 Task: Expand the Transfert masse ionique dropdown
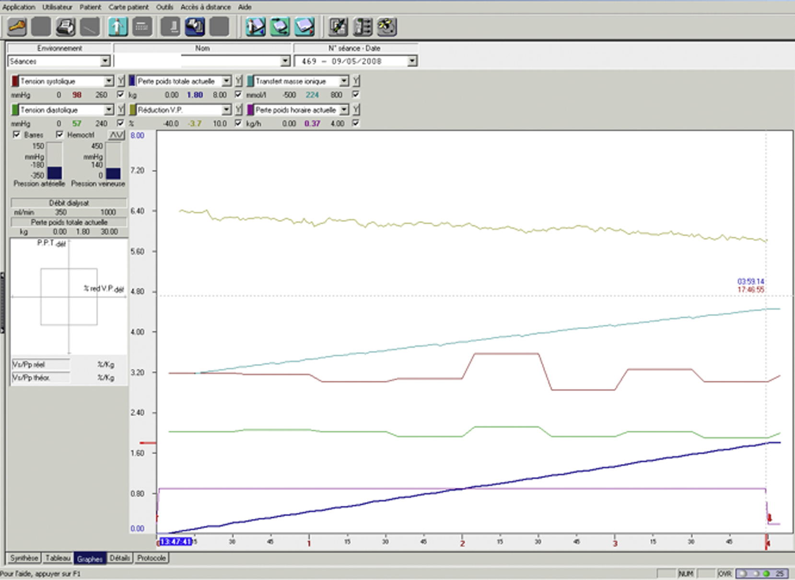tap(344, 81)
